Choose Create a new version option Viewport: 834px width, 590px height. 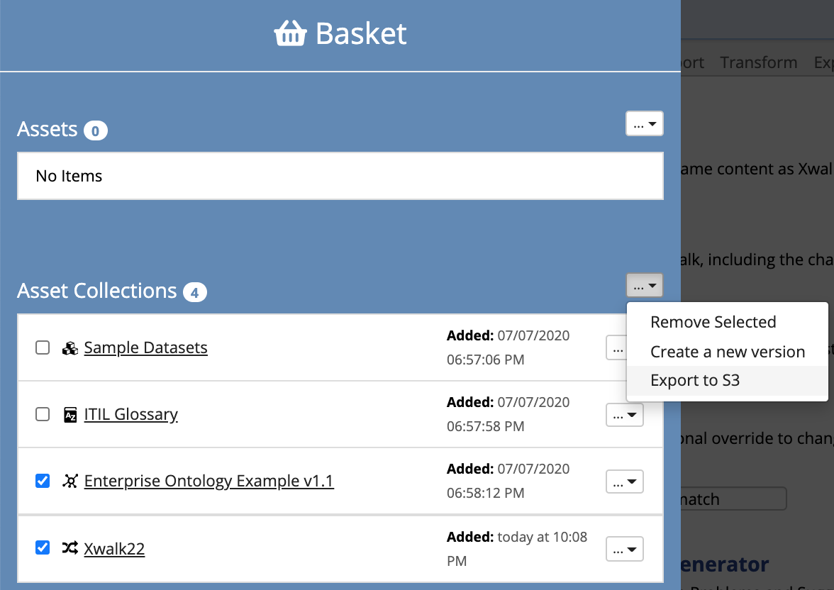tap(727, 351)
